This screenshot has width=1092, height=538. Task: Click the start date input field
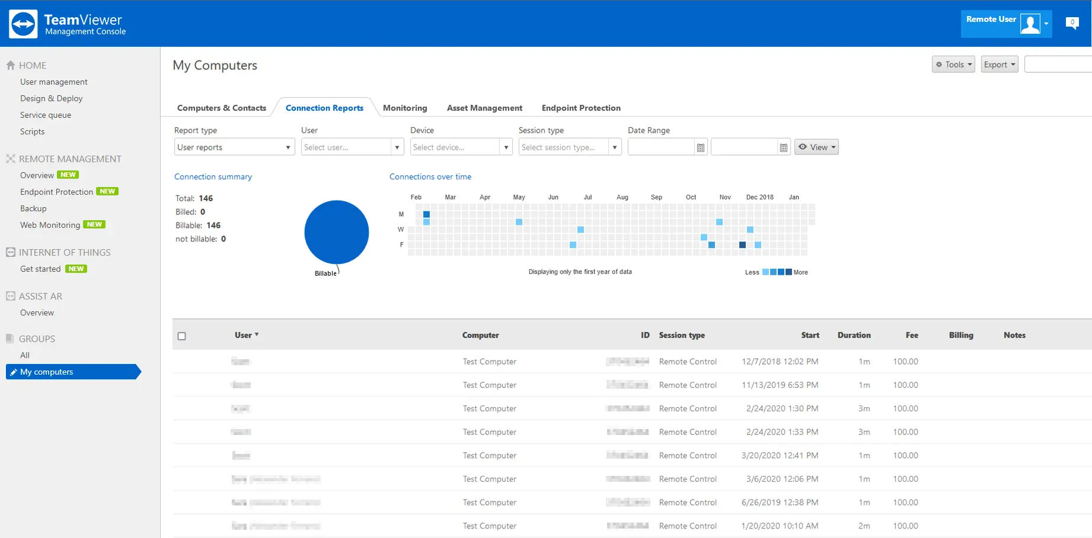click(x=661, y=147)
